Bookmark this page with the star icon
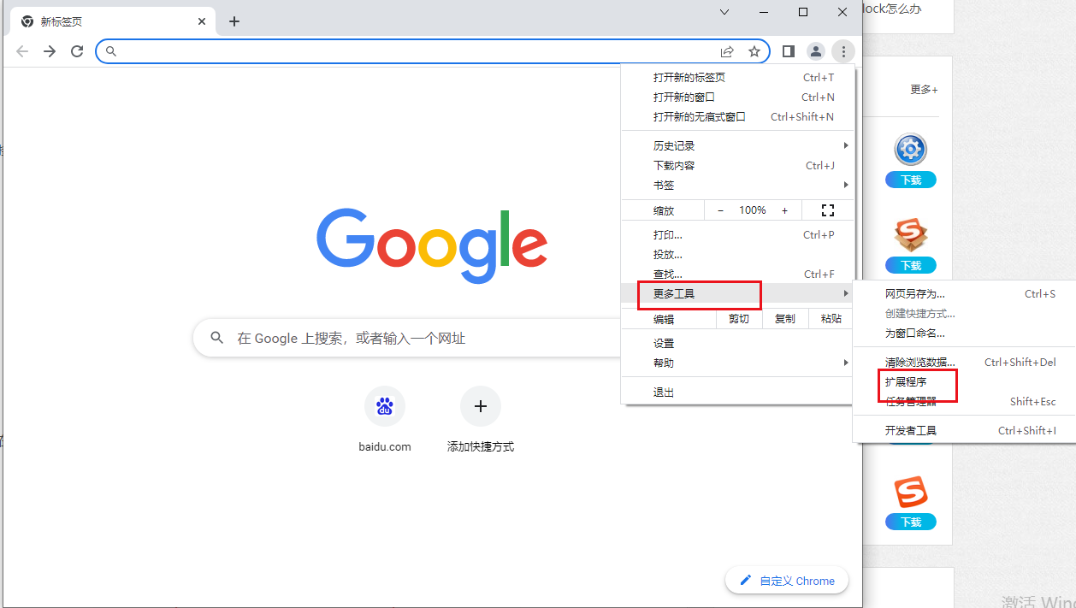This screenshot has height=608, width=1076. tap(754, 51)
